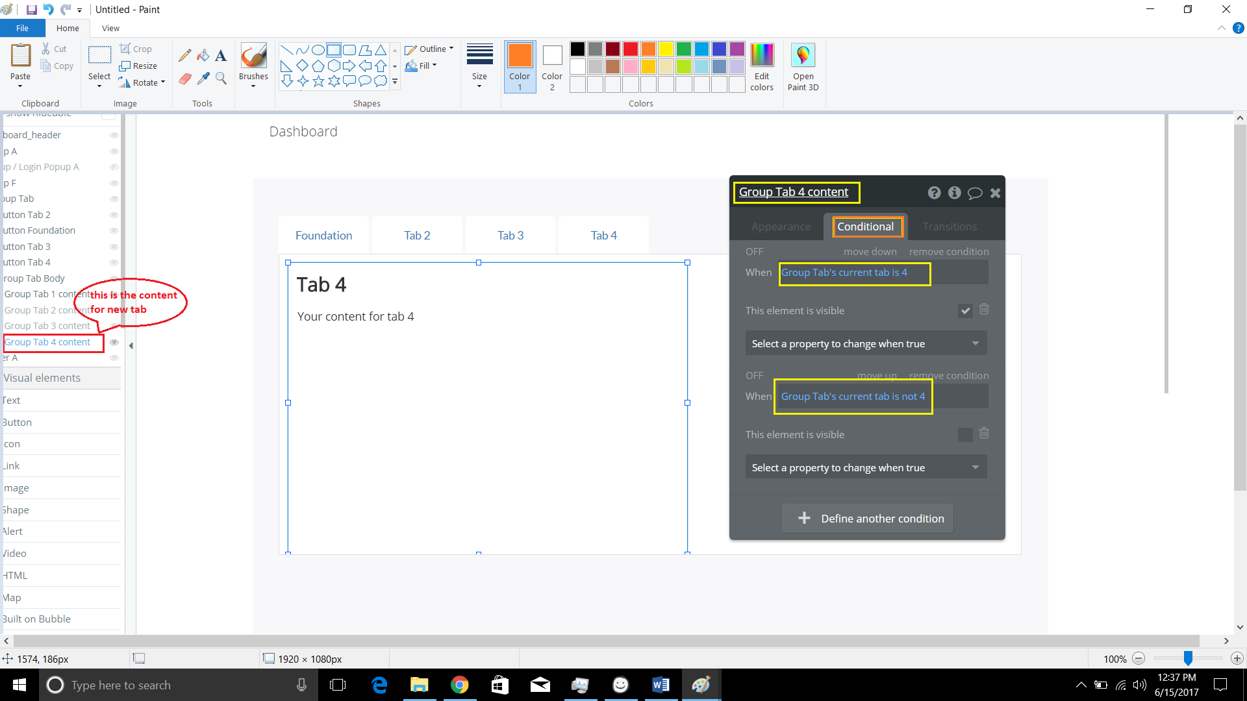Click the zoom in plus button

point(1237,659)
